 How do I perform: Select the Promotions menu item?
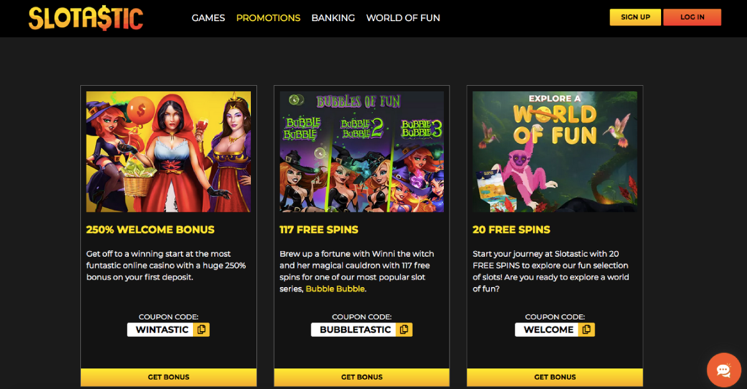[x=268, y=18]
